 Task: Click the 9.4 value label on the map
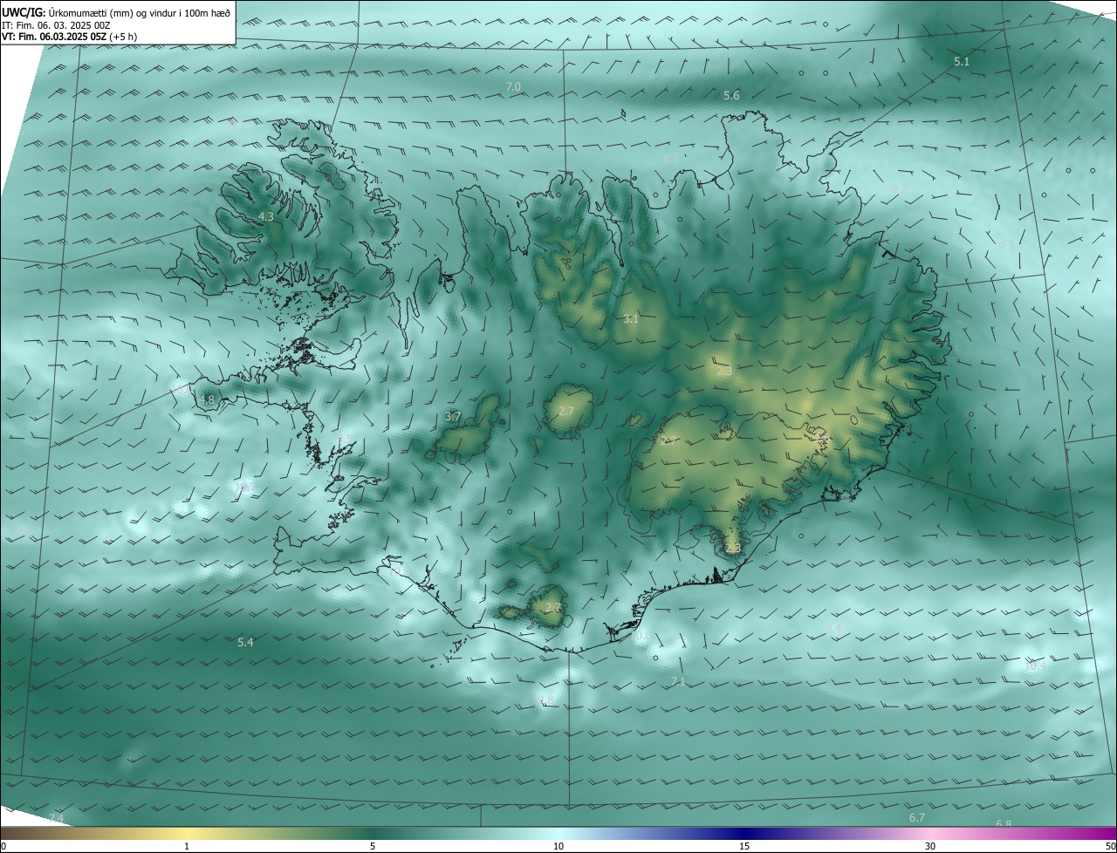[833, 629]
